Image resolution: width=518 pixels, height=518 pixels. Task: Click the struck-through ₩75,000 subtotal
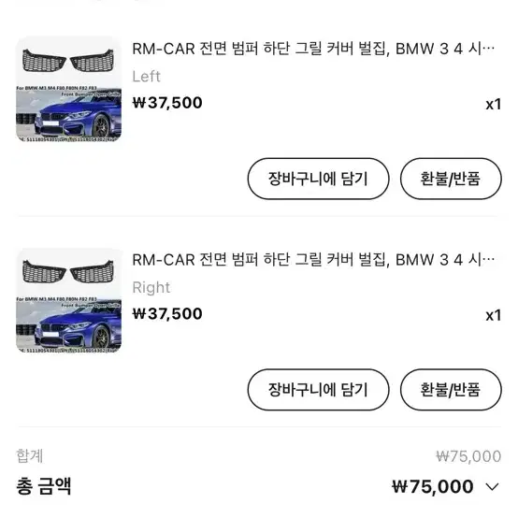click(x=468, y=456)
